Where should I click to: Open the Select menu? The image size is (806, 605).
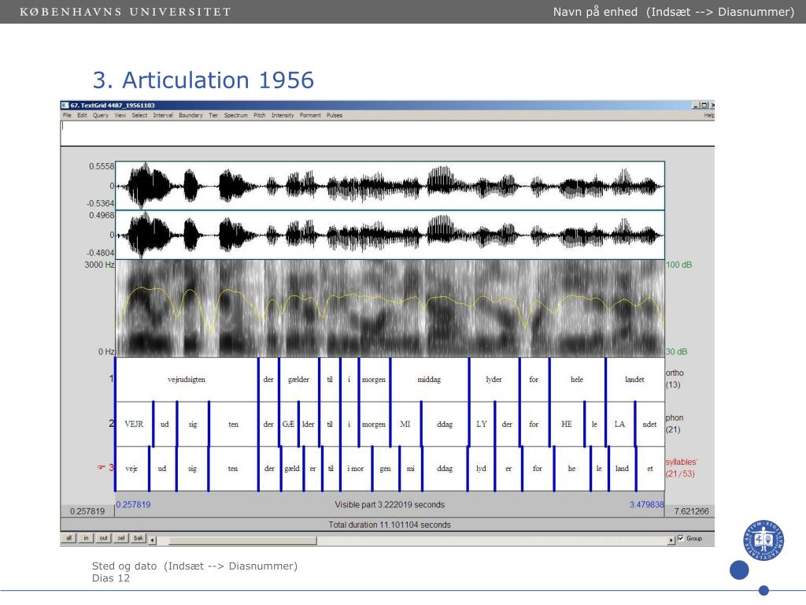tap(139, 115)
